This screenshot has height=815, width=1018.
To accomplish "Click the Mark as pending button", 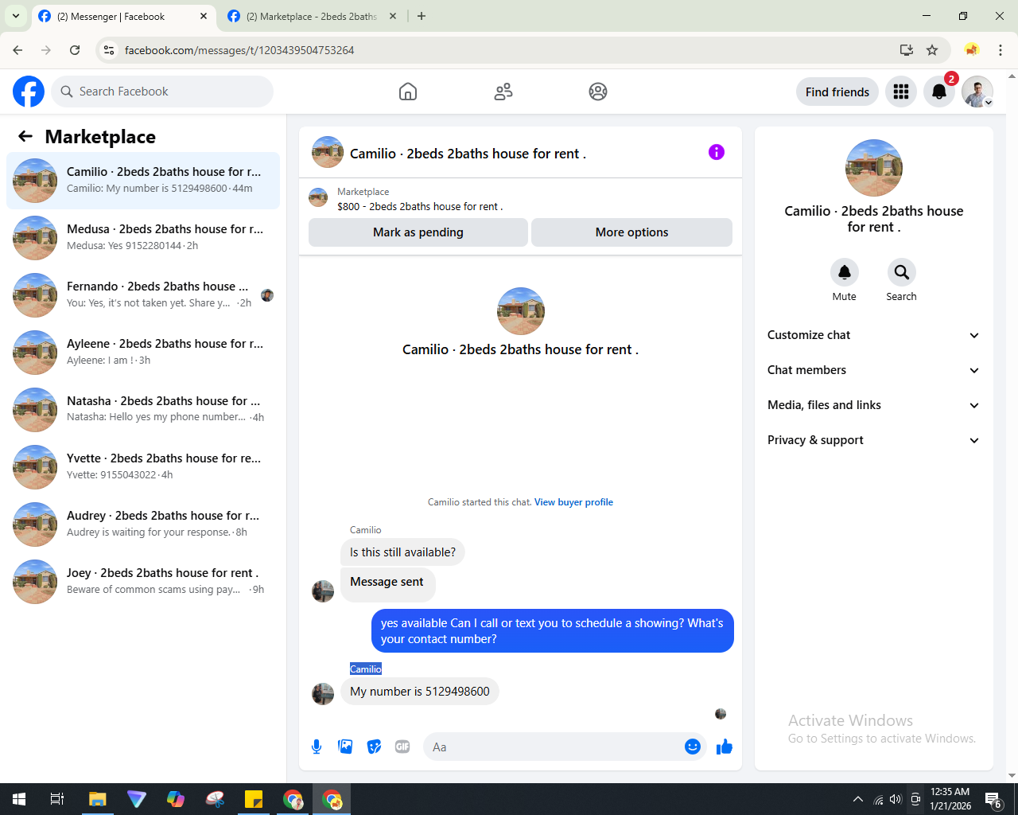I will 418,232.
